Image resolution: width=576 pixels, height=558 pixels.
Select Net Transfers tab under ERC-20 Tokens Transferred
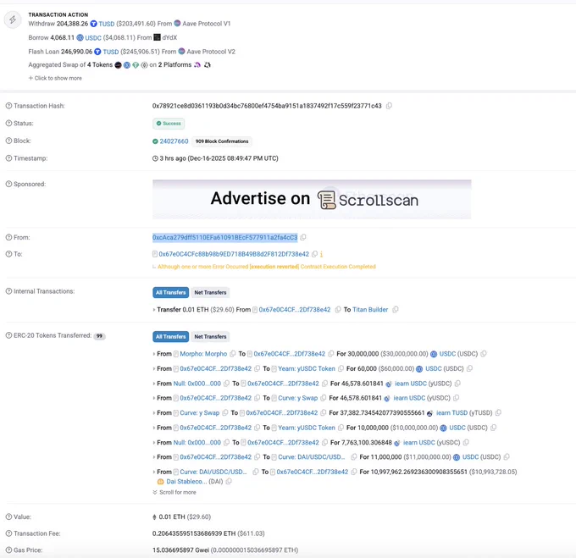[210, 337]
